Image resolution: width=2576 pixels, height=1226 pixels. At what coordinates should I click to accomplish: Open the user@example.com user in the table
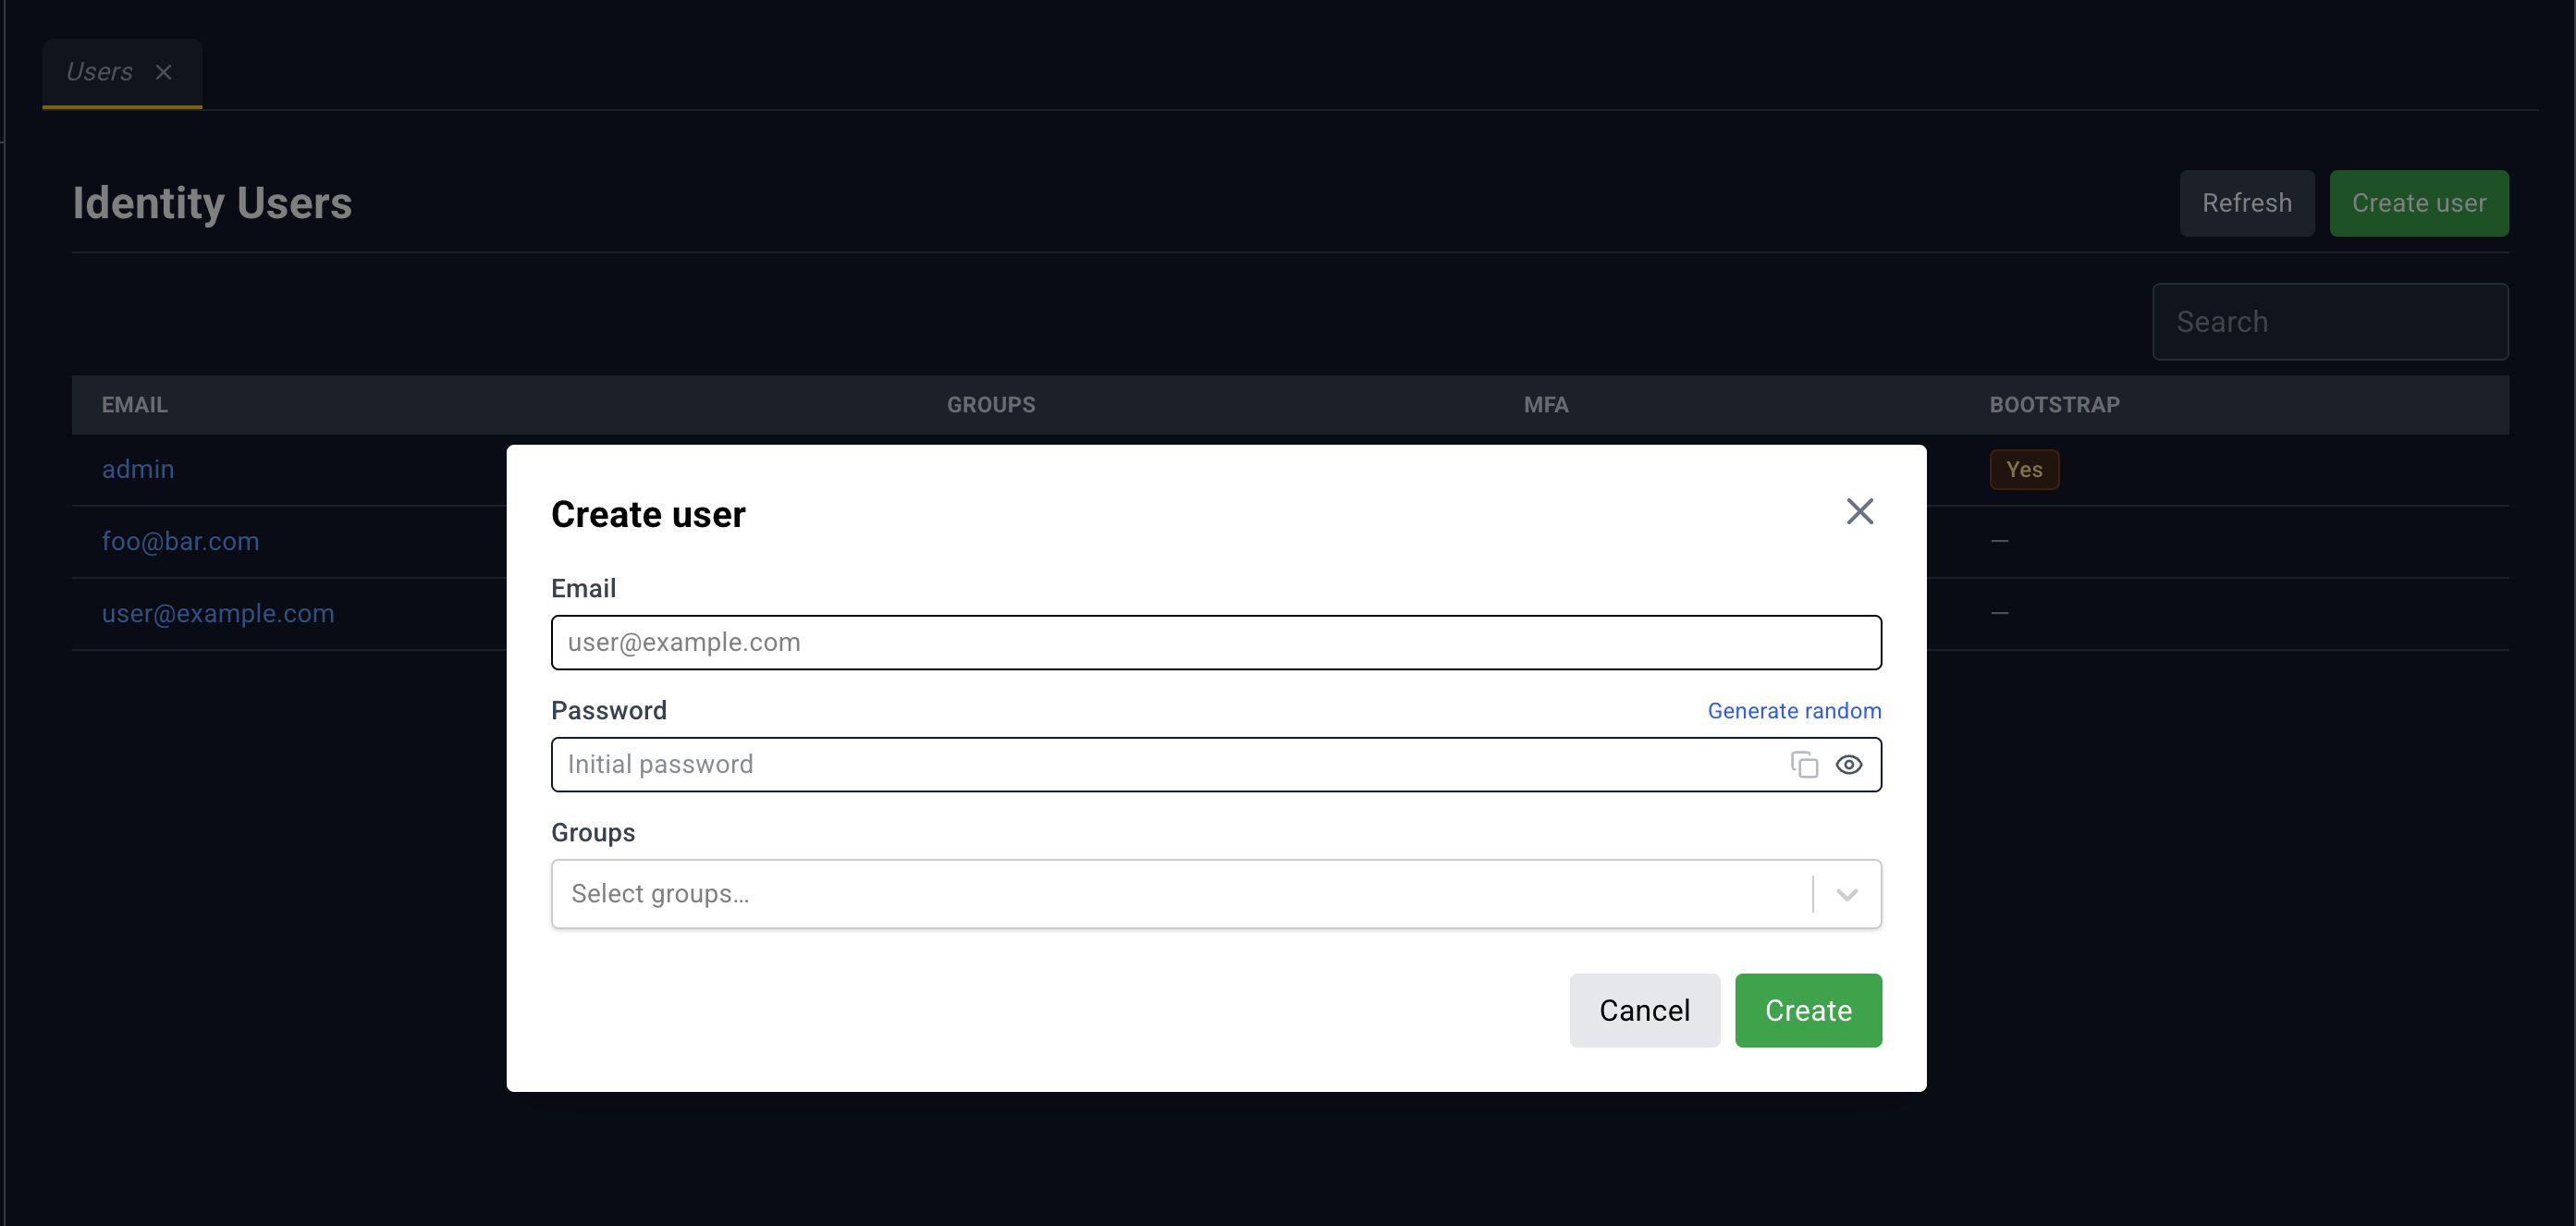tap(218, 613)
